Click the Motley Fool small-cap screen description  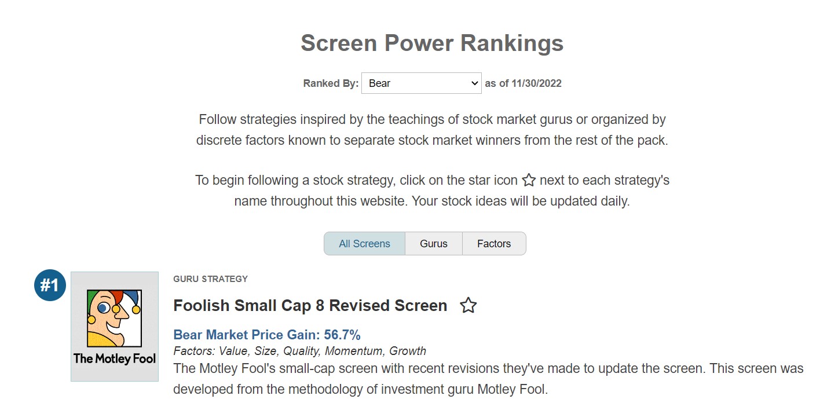pyautogui.click(x=488, y=379)
